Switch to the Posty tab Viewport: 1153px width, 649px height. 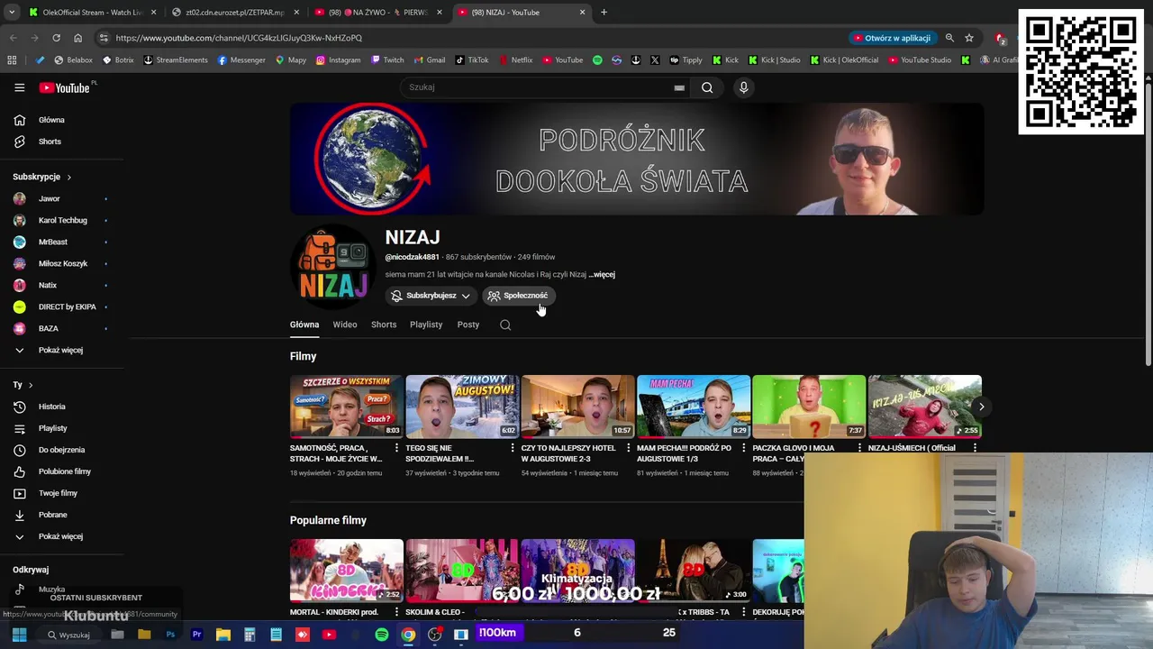tap(468, 324)
